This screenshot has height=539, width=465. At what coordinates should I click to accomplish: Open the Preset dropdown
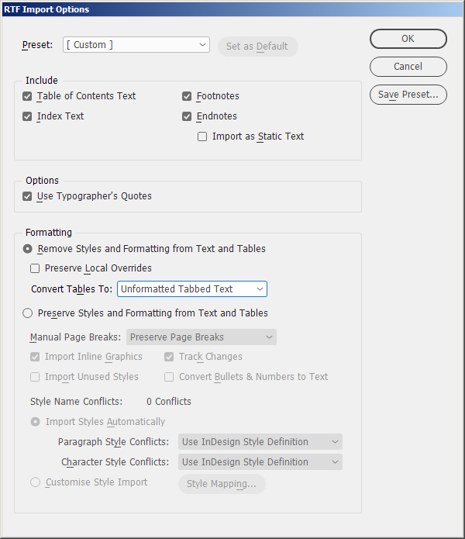[x=136, y=45]
